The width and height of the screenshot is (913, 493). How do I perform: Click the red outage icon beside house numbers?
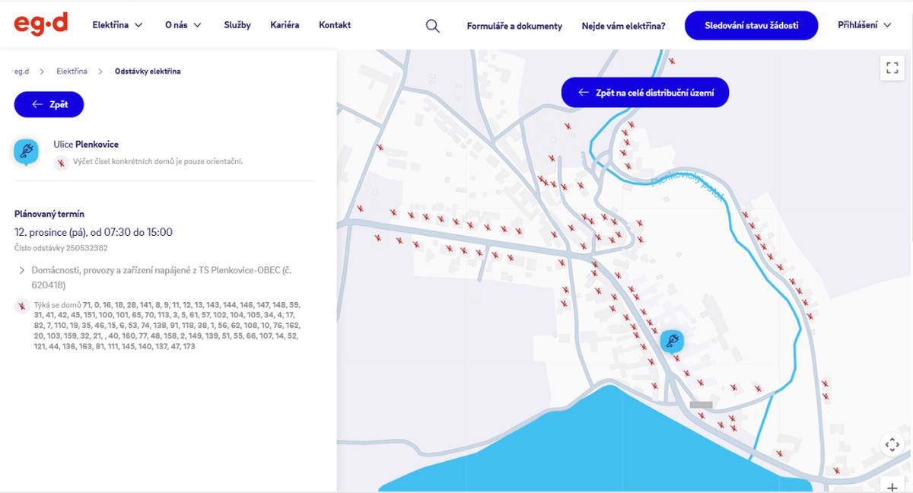point(21,307)
